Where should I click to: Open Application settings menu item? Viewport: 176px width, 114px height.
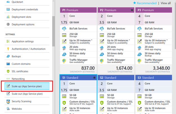pyautogui.click(x=23, y=42)
